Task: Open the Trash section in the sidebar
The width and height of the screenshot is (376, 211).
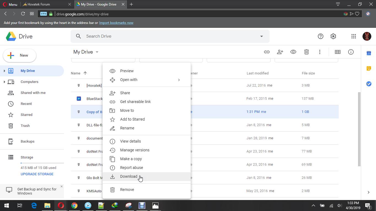Action: pyautogui.click(x=25, y=126)
